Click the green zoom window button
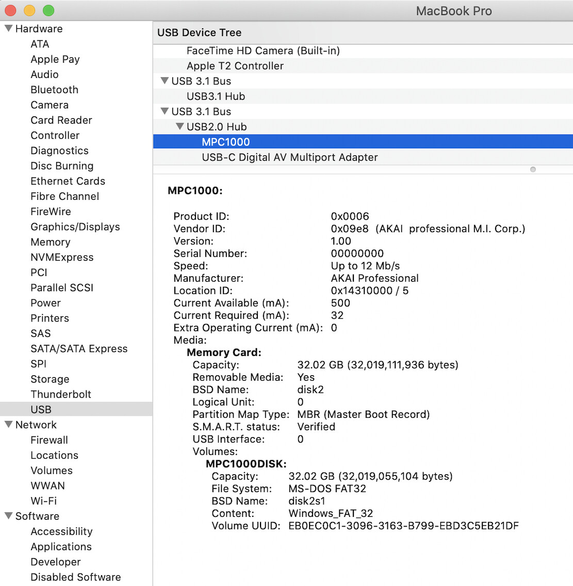Screen dimensions: 573x586 point(48,10)
